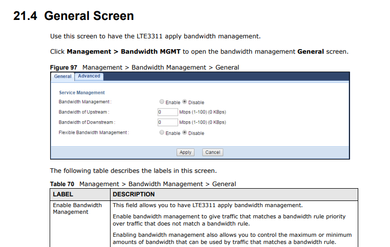Click the LABEL column header
The height and width of the screenshot is (247, 390).
pyautogui.click(x=63, y=194)
